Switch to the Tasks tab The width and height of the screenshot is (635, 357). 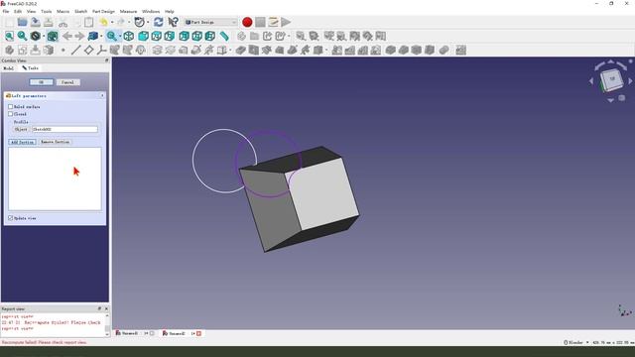(31, 68)
